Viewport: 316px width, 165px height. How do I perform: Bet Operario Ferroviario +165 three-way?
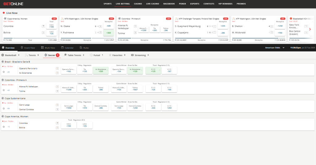[69, 70]
